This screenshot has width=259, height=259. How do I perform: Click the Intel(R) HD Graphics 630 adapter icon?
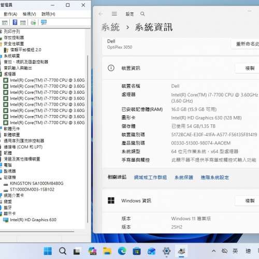pos(6,220)
